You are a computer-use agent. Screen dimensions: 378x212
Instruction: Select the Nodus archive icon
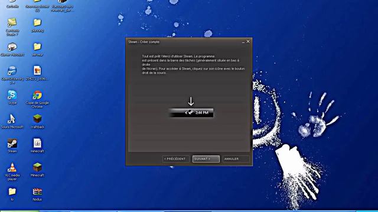pyautogui.click(x=37, y=191)
